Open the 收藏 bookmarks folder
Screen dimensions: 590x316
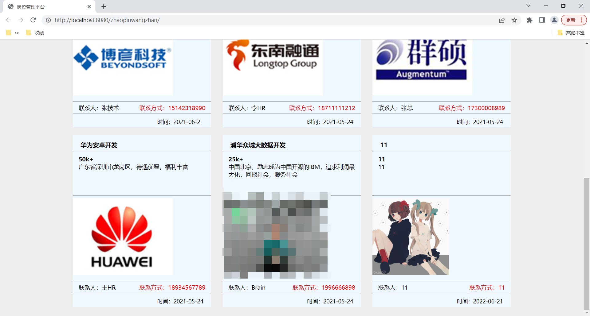[35, 33]
